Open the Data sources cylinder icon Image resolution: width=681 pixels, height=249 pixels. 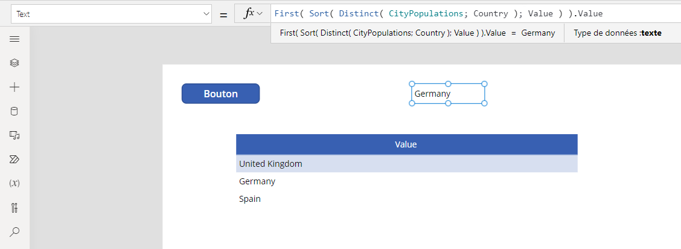(15, 111)
